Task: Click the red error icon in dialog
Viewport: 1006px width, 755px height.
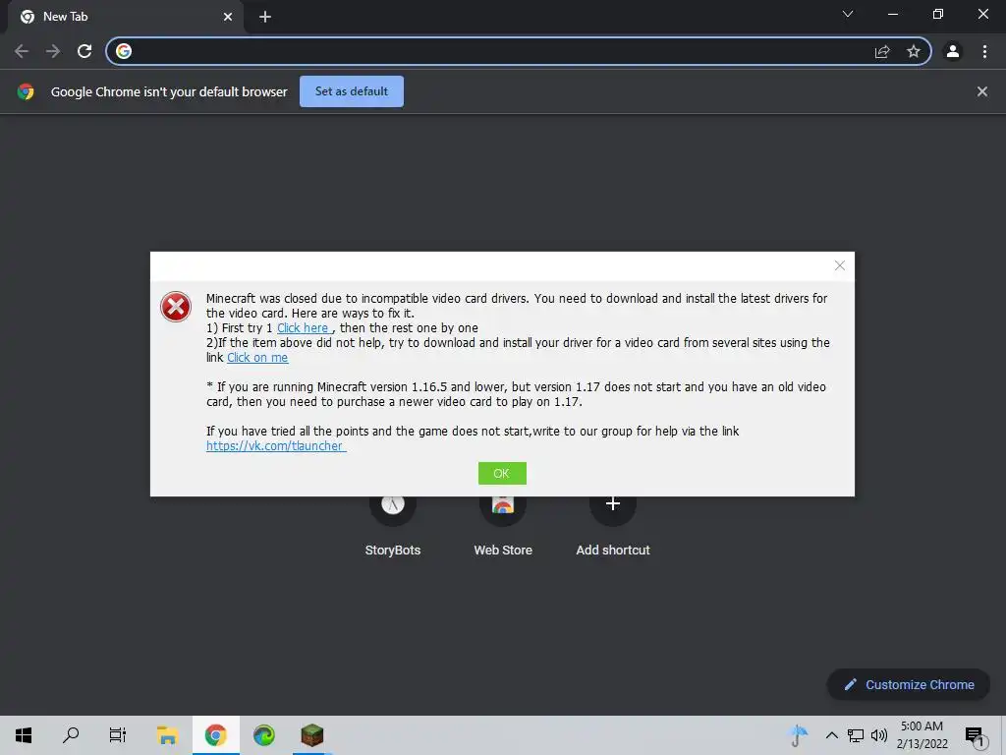Action: pyautogui.click(x=176, y=307)
